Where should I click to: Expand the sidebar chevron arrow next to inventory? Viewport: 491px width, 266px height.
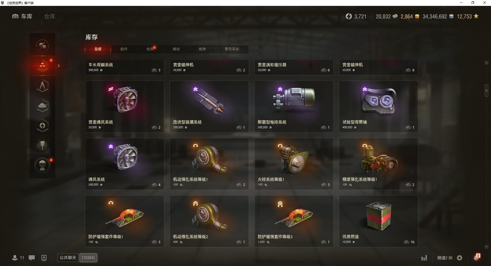coord(59,66)
